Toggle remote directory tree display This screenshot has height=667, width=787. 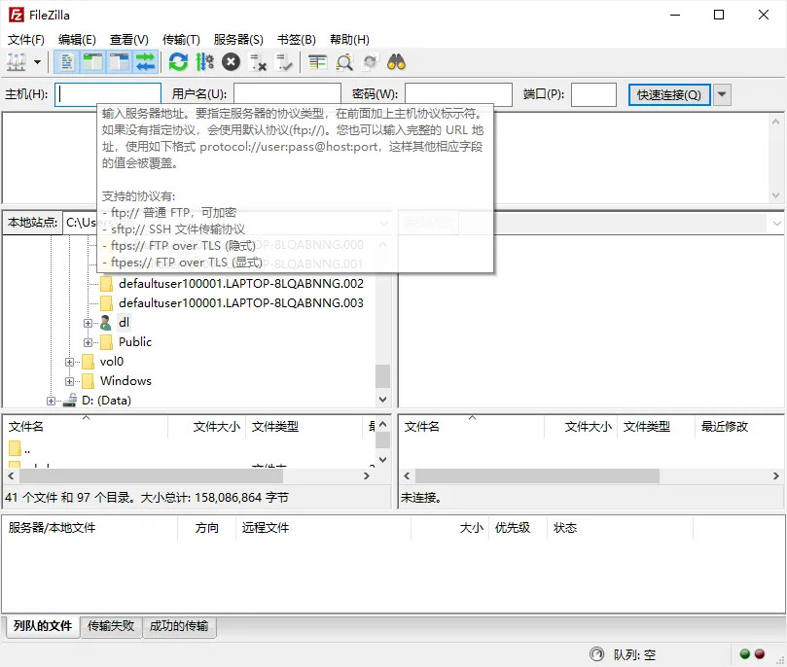[119, 62]
